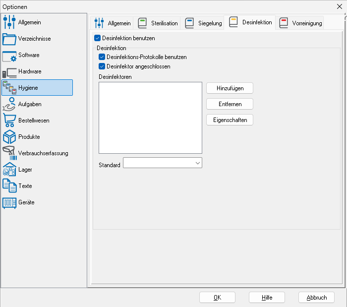Click the Lager forklift icon
This screenshot has width=347, height=307.
click(x=9, y=170)
